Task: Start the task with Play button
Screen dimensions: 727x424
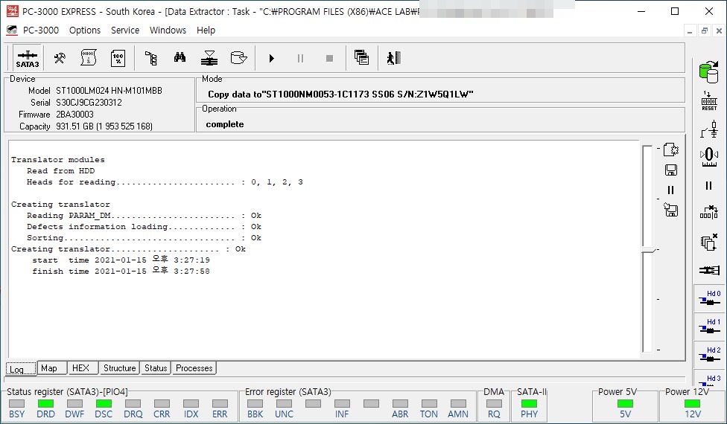Action: (x=272, y=58)
